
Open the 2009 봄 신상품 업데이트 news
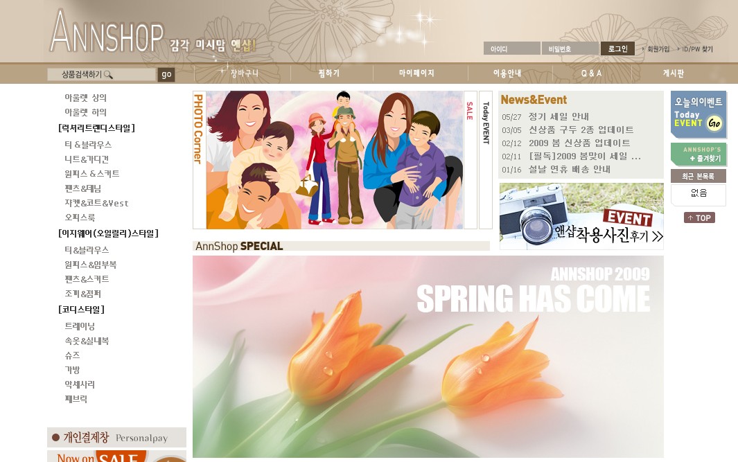point(579,143)
